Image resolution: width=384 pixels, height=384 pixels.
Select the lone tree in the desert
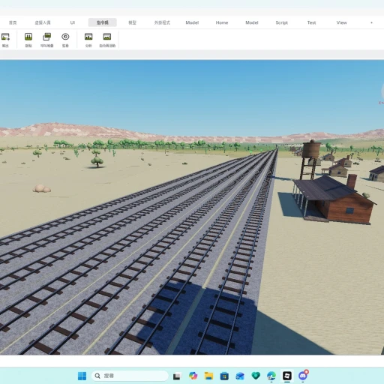pos(97,161)
